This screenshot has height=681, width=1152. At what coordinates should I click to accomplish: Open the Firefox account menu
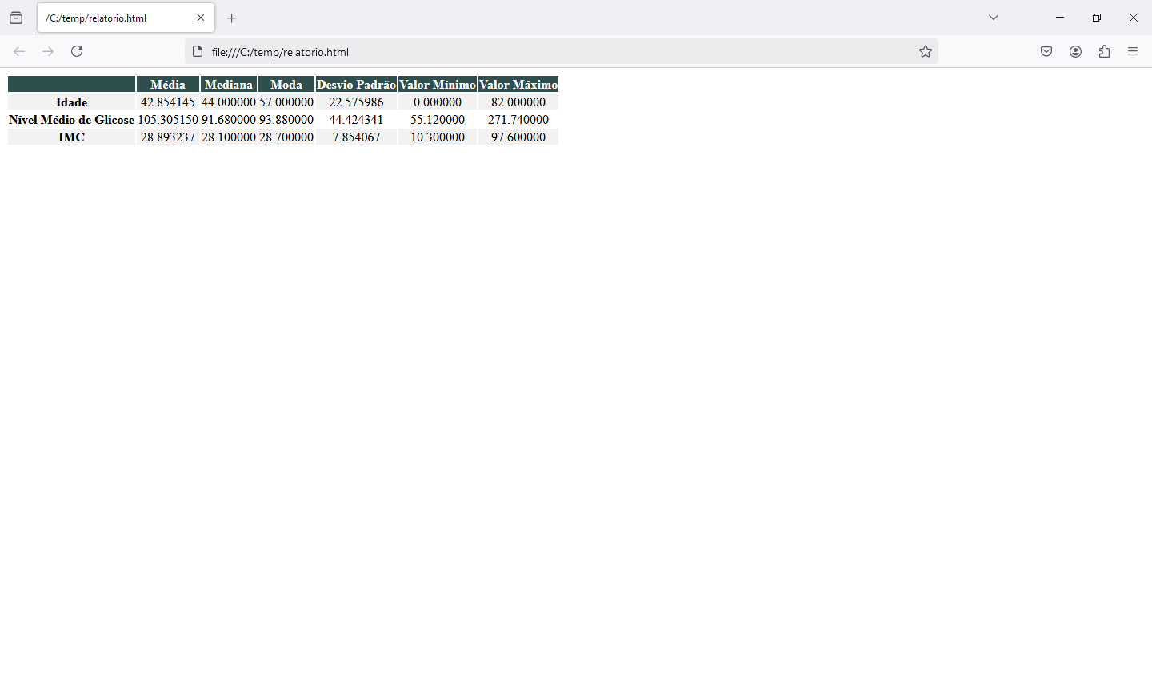click(1075, 51)
